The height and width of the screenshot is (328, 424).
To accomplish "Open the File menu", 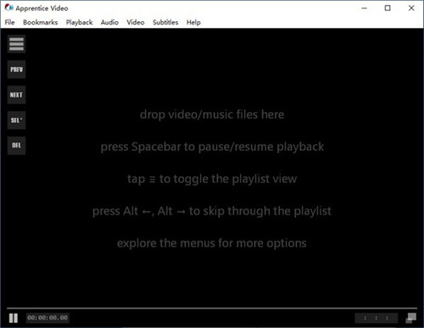I will pyautogui.click(x=9, y=22).
